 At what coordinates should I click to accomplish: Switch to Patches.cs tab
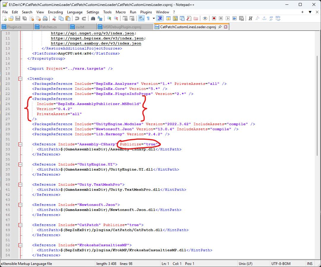tap(52, 27)
